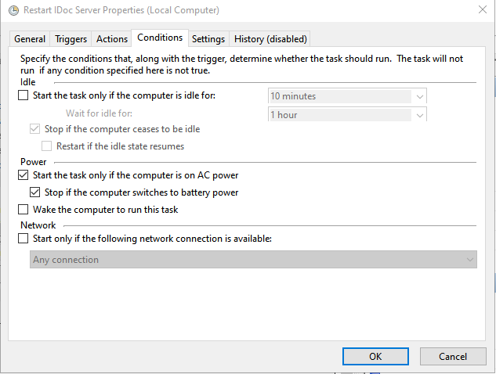Enable wake the computer to run task
The image size is (496, 374).
pyautogui.click(x=23, y=210)
